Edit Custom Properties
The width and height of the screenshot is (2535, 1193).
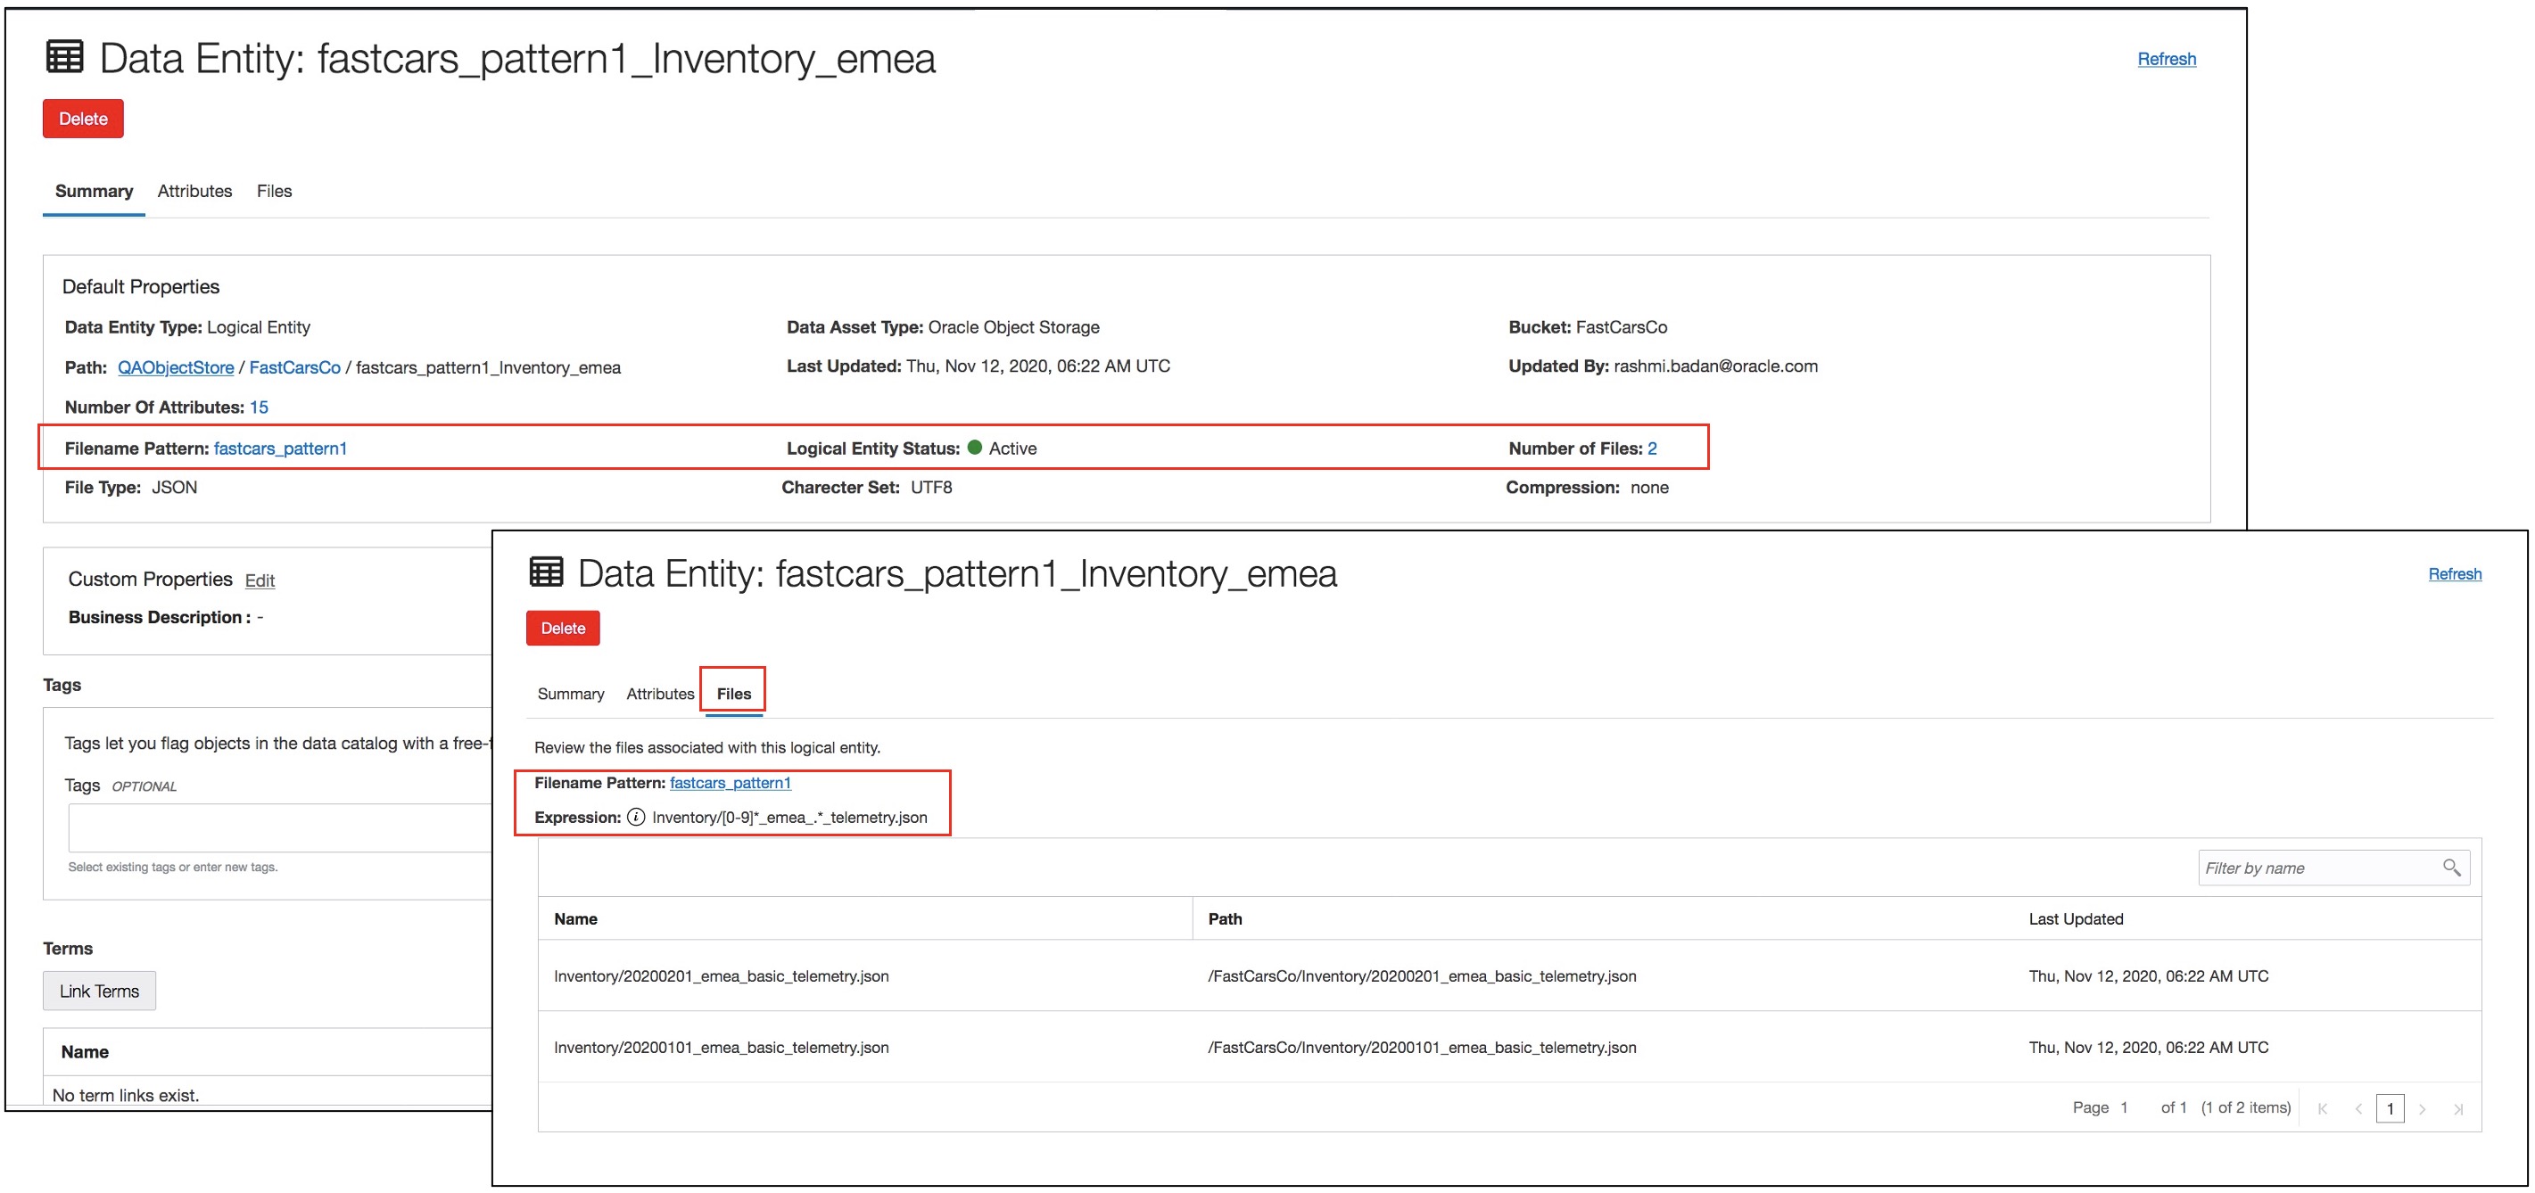(x=259, y=580)
